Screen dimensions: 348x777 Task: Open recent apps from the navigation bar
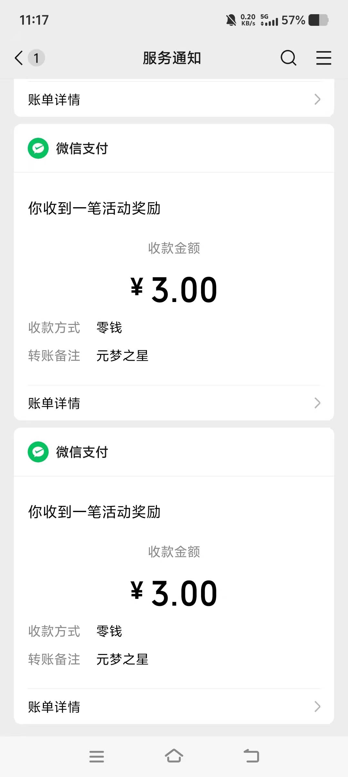(97, 756)
